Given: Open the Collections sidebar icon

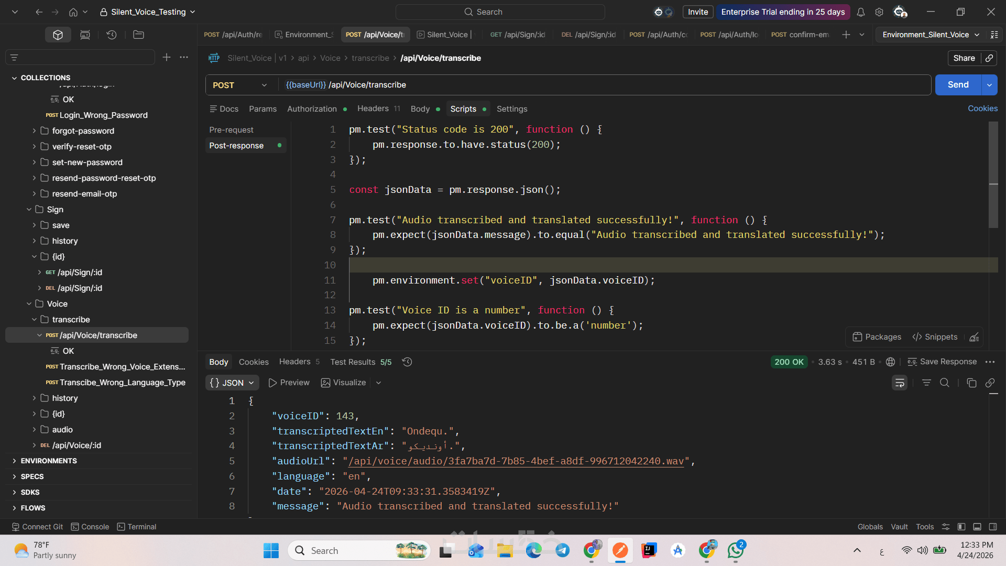Looking at the screenshot, I should pos(58,35).
